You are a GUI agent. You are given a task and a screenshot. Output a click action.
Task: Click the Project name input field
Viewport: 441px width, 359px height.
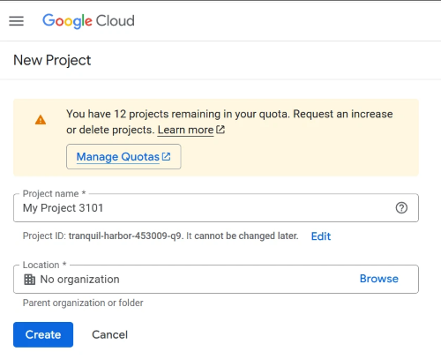click(x=216, y=208)
